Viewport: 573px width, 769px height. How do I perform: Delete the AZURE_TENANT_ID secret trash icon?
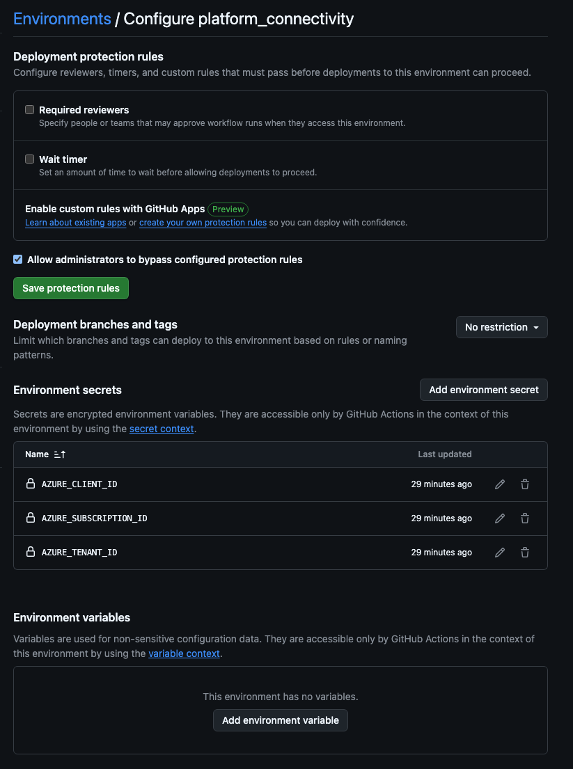pyautogui.click(x=525, y=553)
